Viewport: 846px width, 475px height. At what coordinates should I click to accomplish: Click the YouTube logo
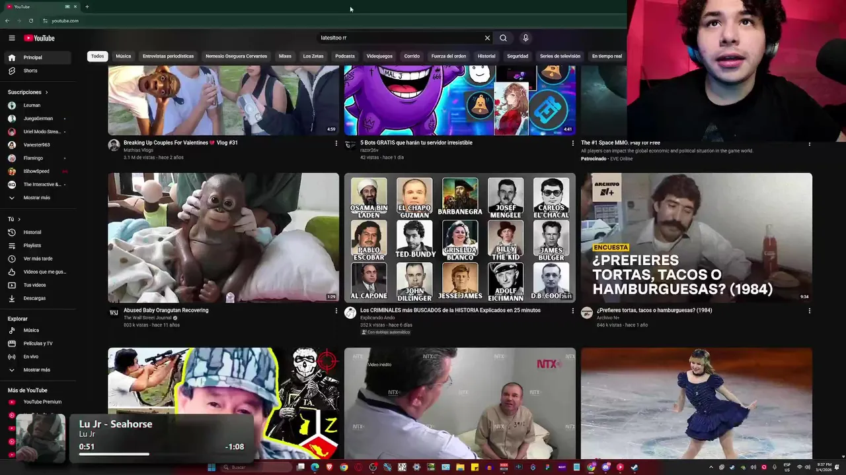point(39,38)
